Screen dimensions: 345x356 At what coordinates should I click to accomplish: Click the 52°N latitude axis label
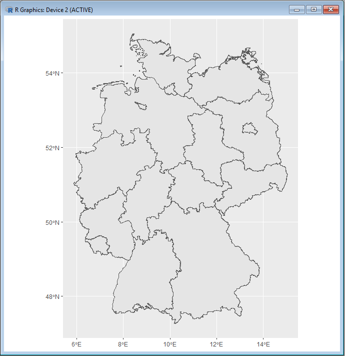(x=53, y=148)
